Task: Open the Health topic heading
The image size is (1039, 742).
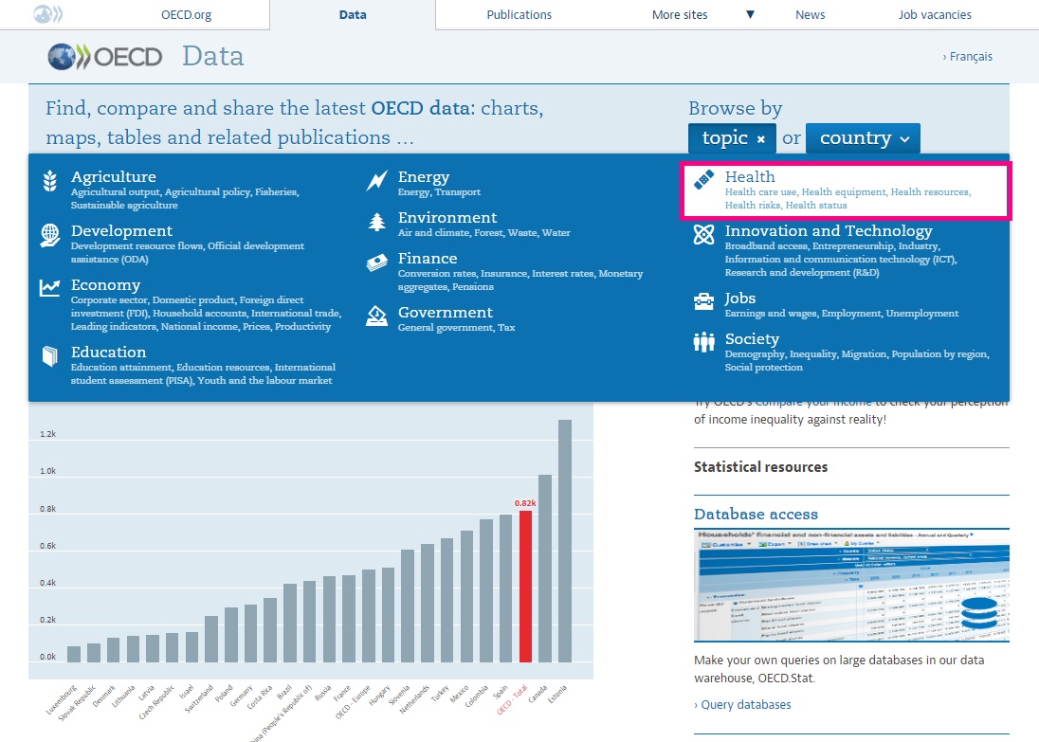Action: [x=750, y=177]
